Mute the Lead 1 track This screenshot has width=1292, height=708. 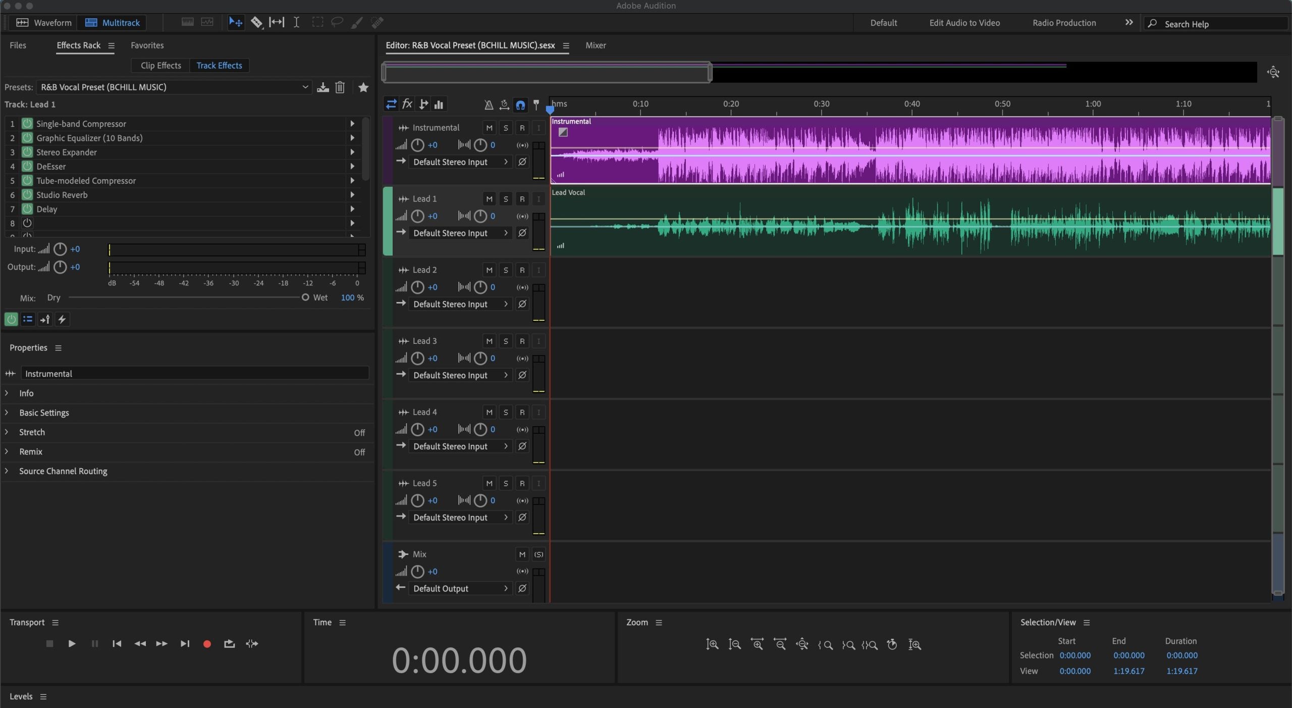[x=489, y=199]
